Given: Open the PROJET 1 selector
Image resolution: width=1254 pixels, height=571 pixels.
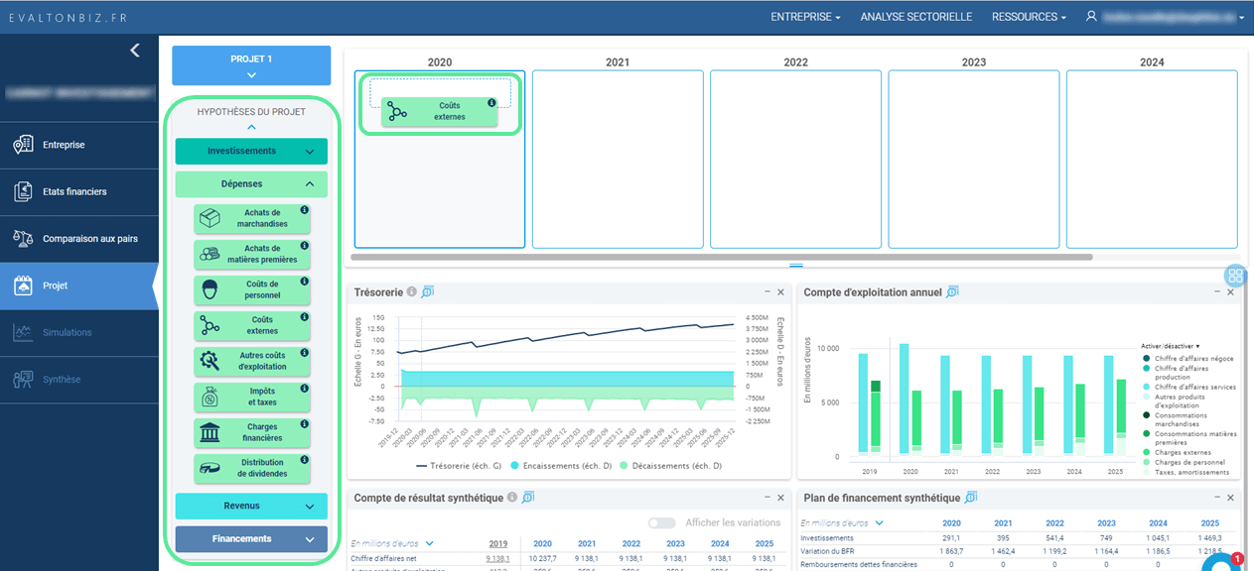Looking at the screenshot, I should click(251, 65).
